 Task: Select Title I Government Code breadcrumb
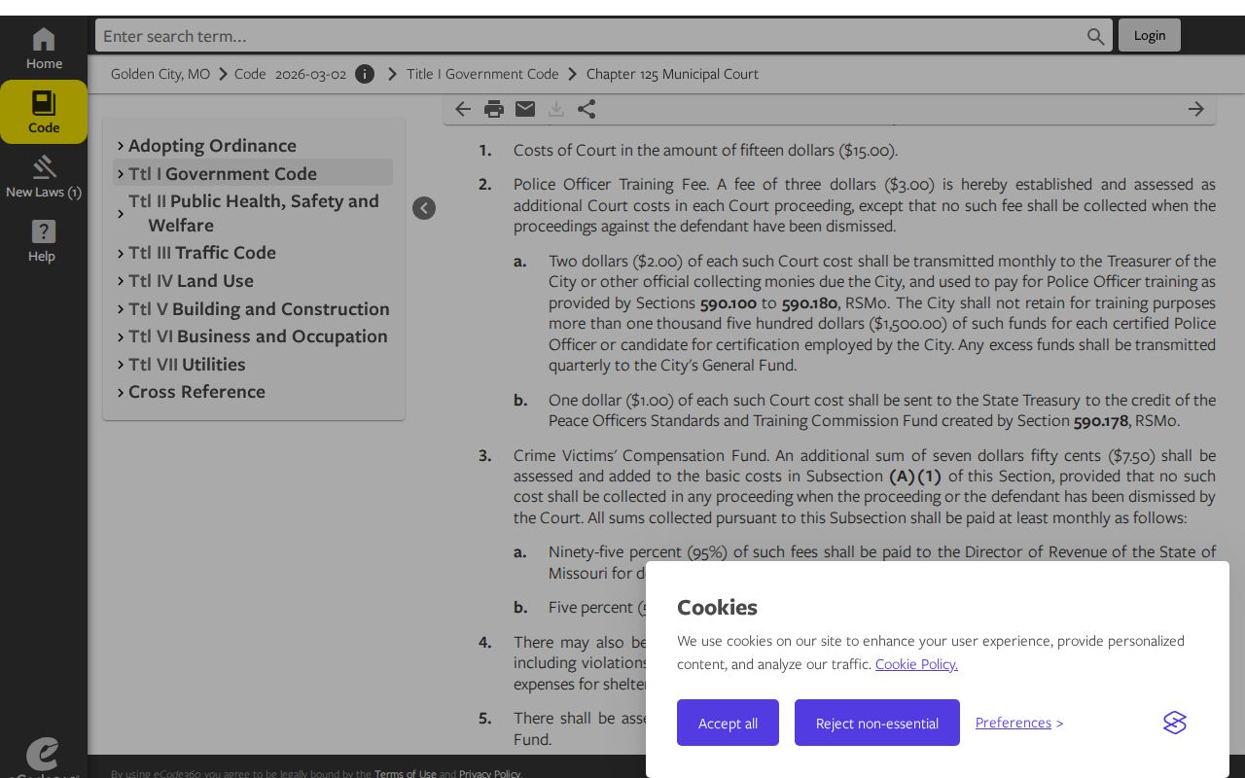tap(482, 74)
